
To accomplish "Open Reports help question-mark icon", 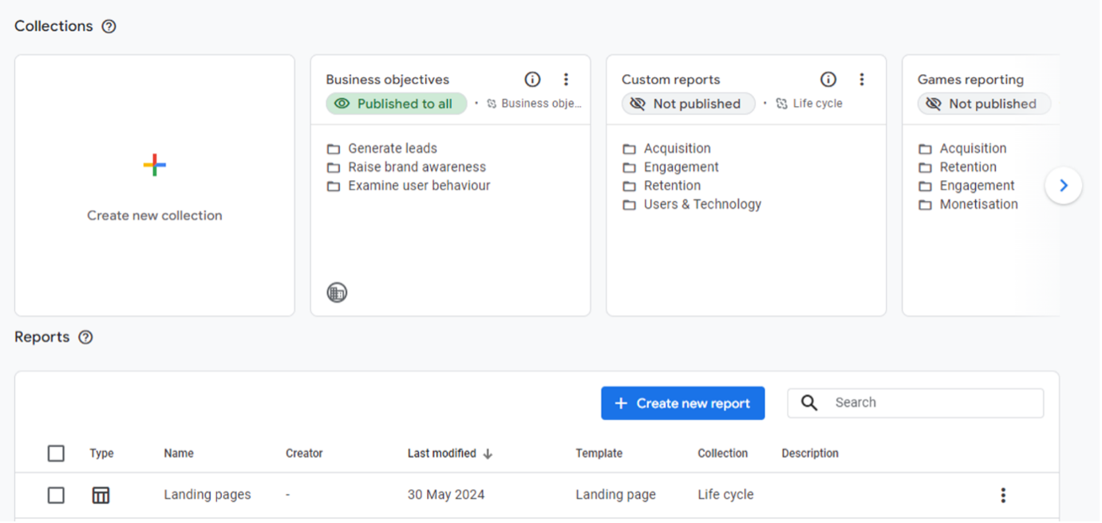I will click(86, 337).
